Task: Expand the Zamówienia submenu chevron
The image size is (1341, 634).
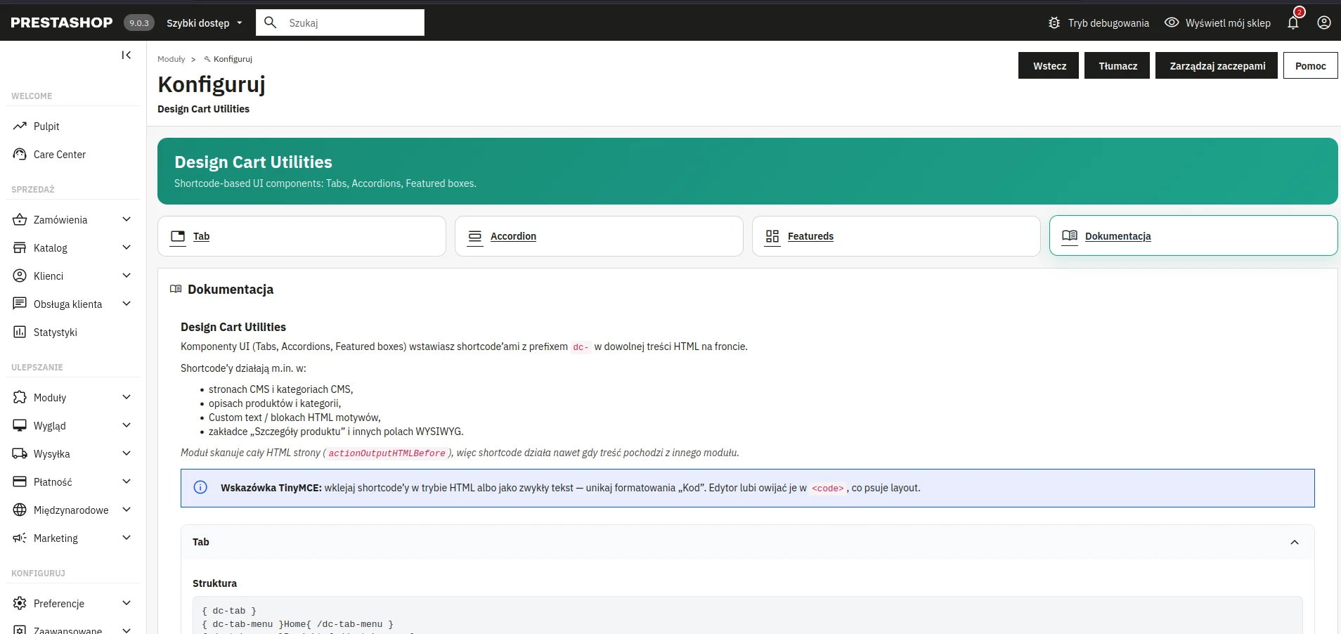Action: (127, 219)
